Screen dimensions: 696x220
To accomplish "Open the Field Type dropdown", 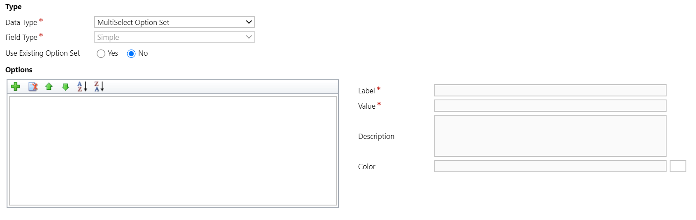I will point(174,37).
